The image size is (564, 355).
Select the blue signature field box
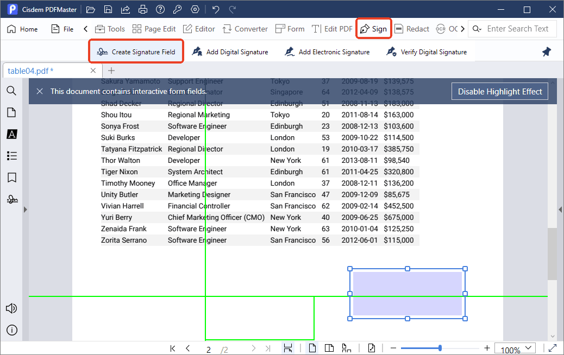click(x=408, y=294)
